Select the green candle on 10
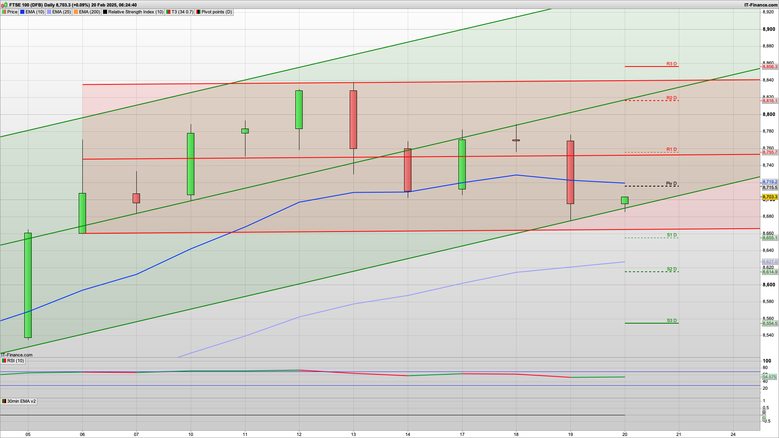 click(191, 164)
